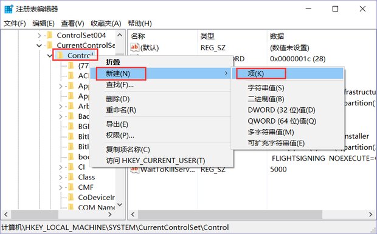The image size is (377, 234).
Task: Collapse the Control tree node arrow
Action: 49,56
